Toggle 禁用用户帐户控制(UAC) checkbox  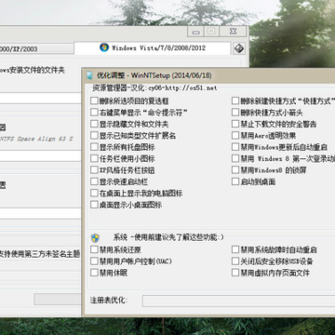pos(94,261)
